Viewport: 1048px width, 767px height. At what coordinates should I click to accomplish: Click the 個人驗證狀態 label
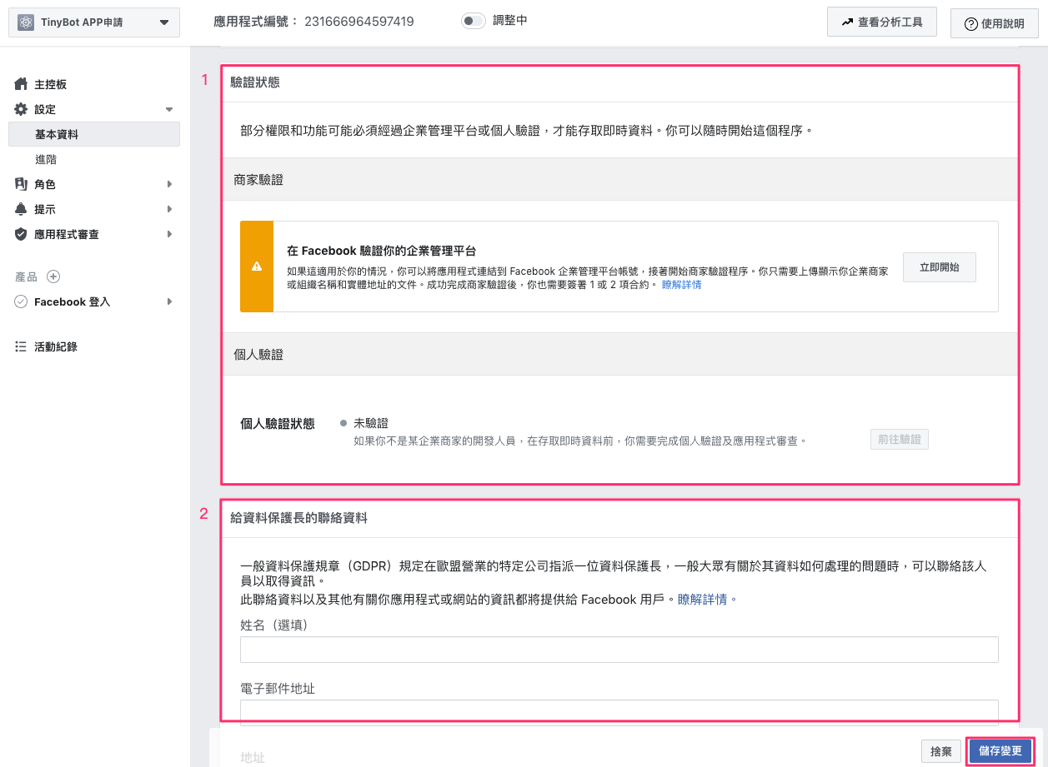278,424
